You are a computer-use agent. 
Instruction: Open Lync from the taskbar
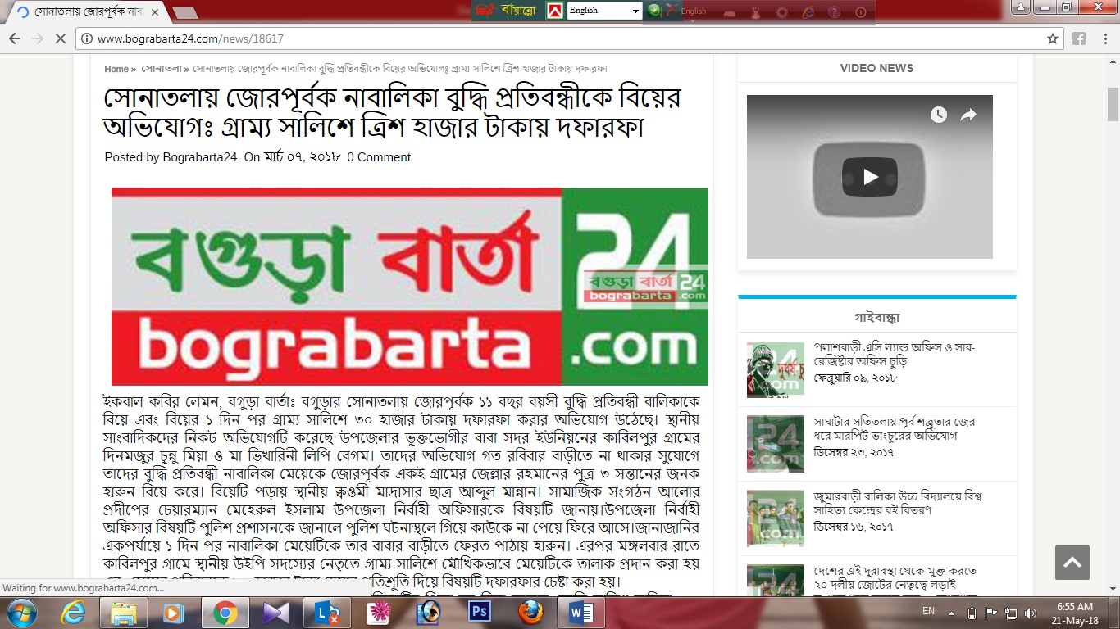pyautogui.click(x=326, y=613)
